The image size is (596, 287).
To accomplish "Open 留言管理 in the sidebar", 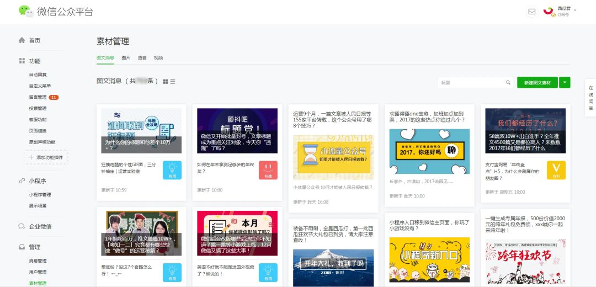I will 38,97.
